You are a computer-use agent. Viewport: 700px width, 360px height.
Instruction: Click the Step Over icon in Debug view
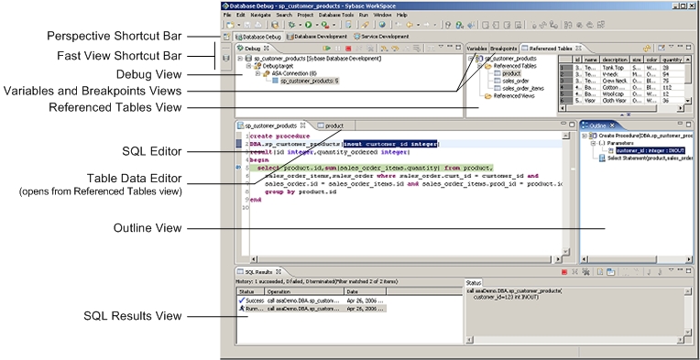click(396, 49)
